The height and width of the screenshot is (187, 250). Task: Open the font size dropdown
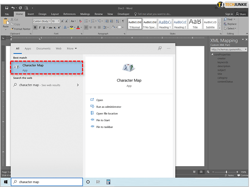coord(59,21)
